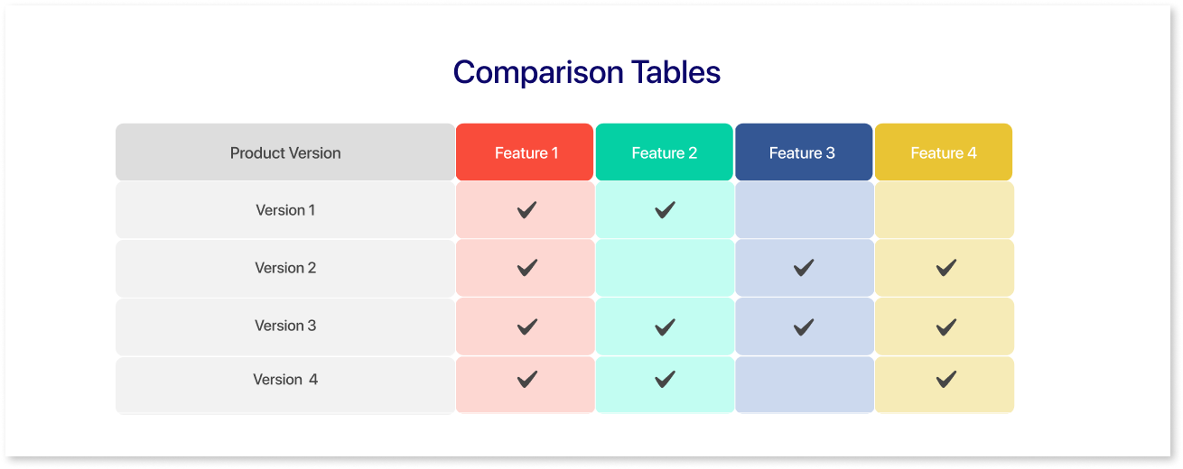Select the Version 2 Feature 3 checkmark

[803, 267]
